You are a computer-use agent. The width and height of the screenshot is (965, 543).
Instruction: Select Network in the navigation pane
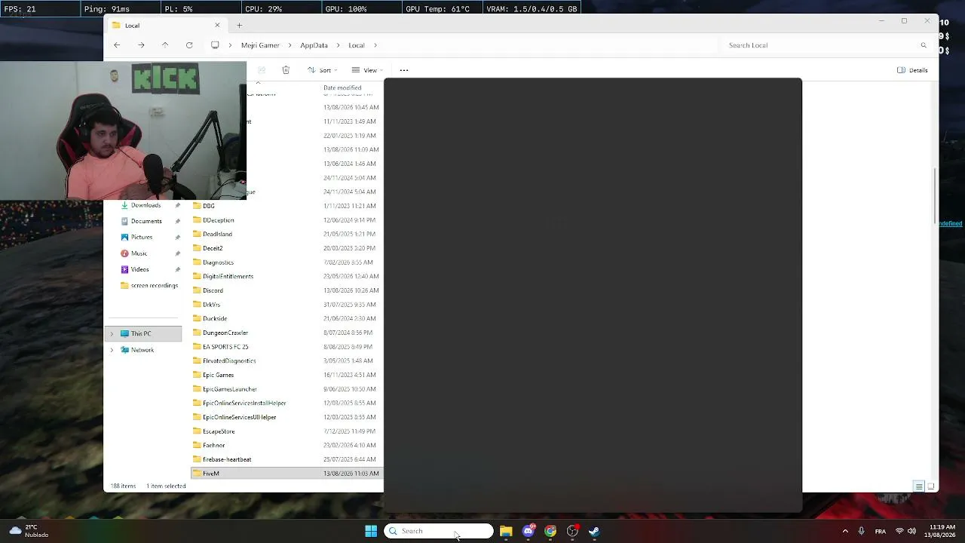tap(142, 350)
